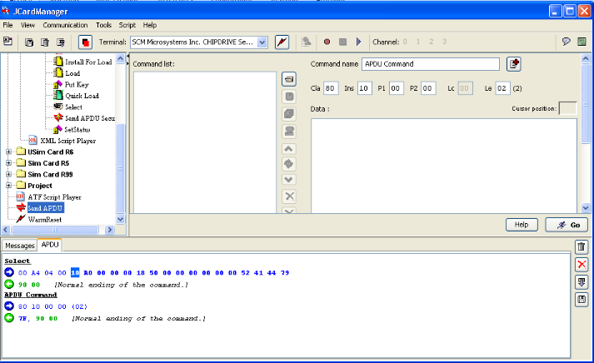Click the top icon beside Command list
The image size is (594, 363).
point(289,79)
